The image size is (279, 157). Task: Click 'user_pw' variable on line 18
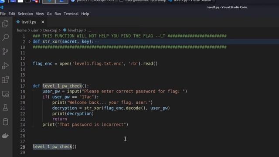(51, 91)
